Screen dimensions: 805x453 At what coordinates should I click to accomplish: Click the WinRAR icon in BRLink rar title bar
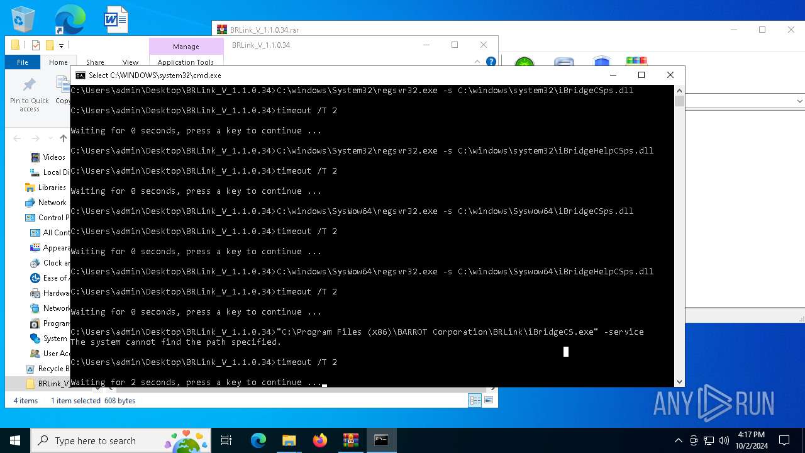tap(221, 30)
